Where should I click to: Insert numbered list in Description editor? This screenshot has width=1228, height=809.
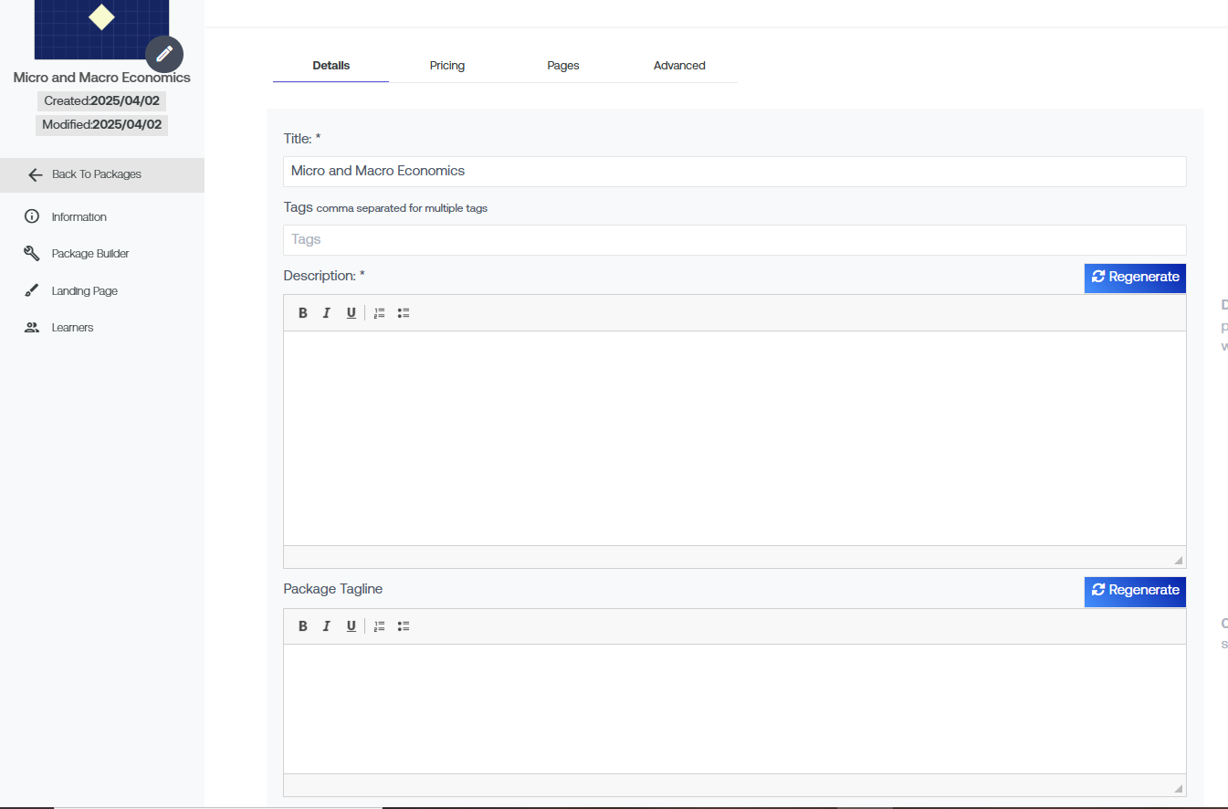(379, 313)
